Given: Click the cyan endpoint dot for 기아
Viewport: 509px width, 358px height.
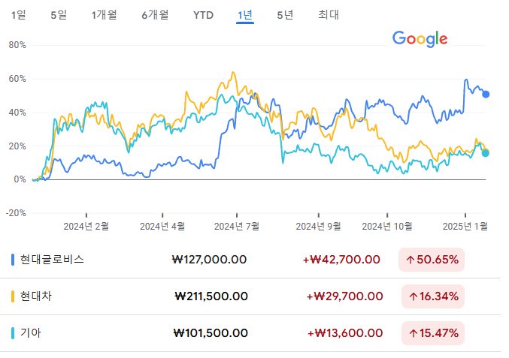Looking at the screenshot, I should pyautogui.click(x=485, y=153).
